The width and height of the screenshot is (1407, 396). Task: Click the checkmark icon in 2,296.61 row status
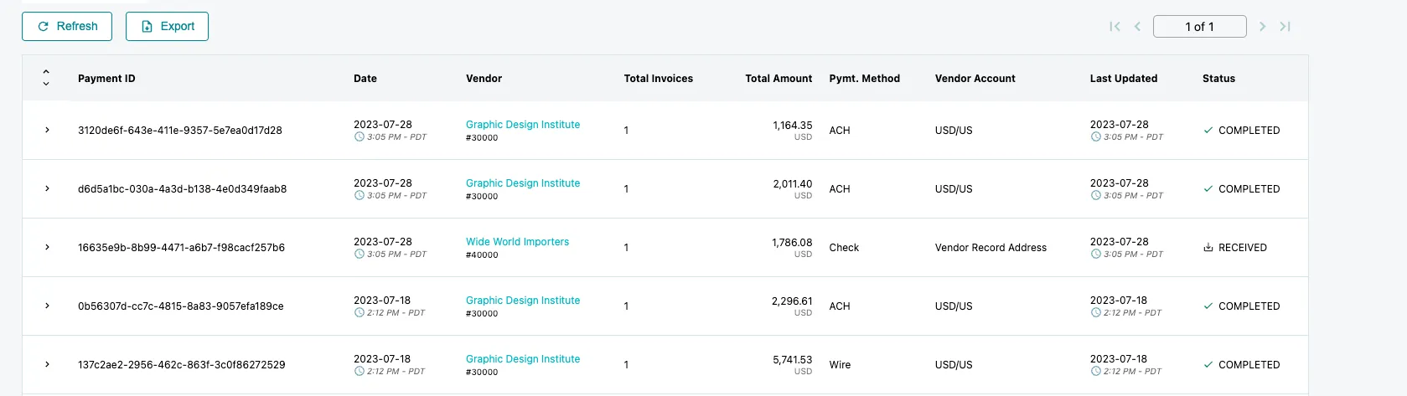[x=1208, y=306]
